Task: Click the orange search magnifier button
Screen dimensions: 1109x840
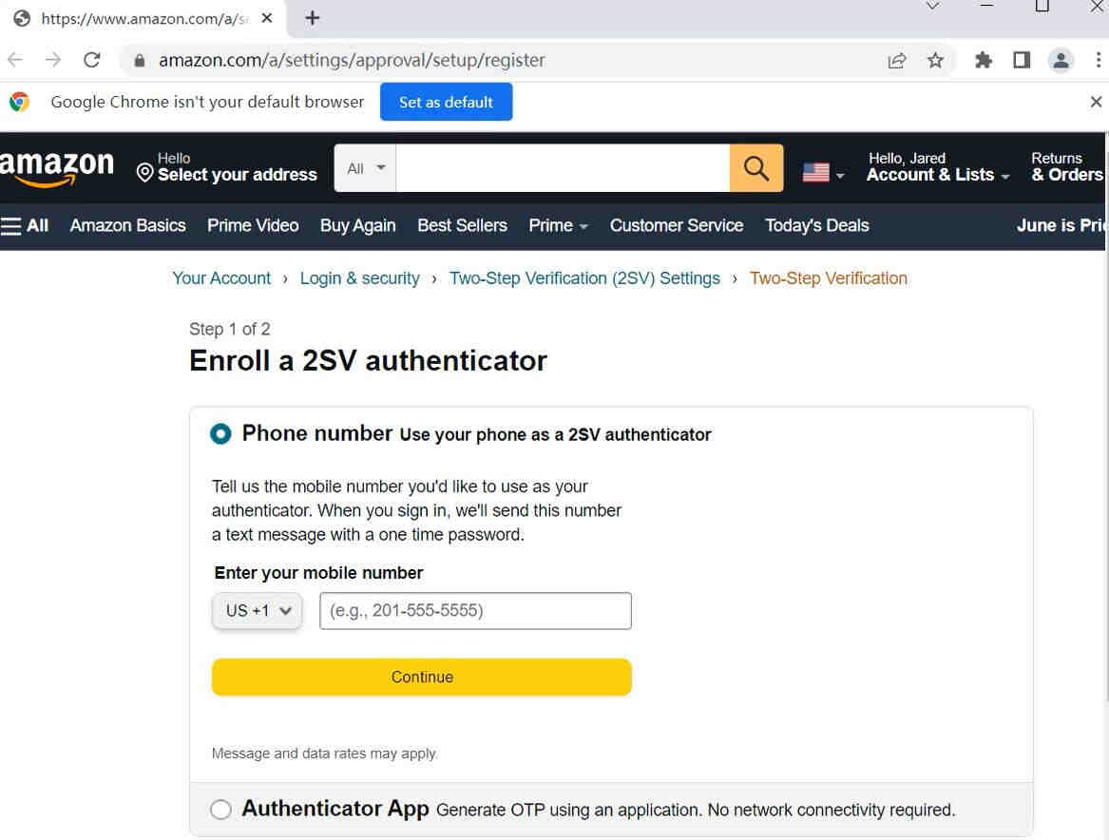Action: pos(756,168)
